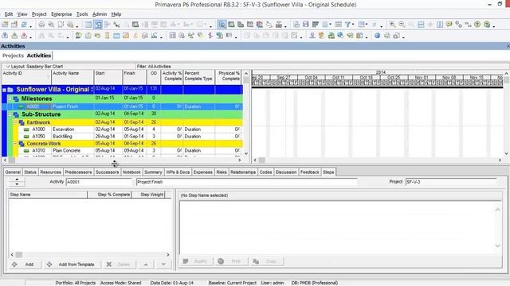Open the Filter funnel toolbar icon
The width and height of the screenshot is (510, 286).
[347, 25]
